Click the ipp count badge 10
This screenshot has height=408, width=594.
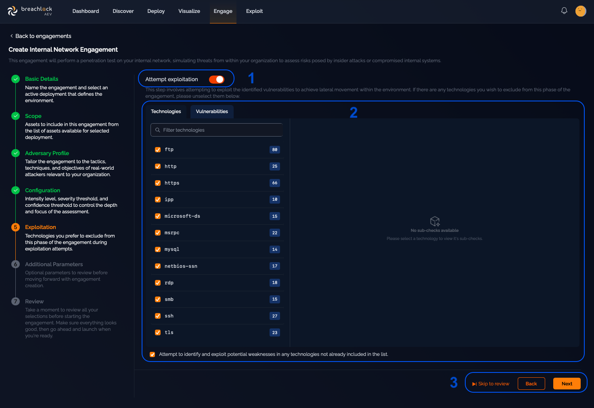pos(275,200)
